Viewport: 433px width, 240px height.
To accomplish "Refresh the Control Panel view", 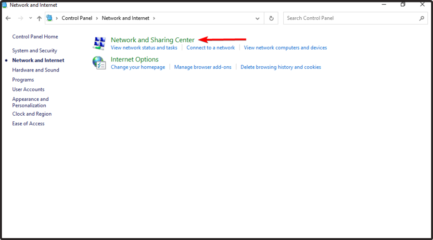I will [x=271, y=18].
